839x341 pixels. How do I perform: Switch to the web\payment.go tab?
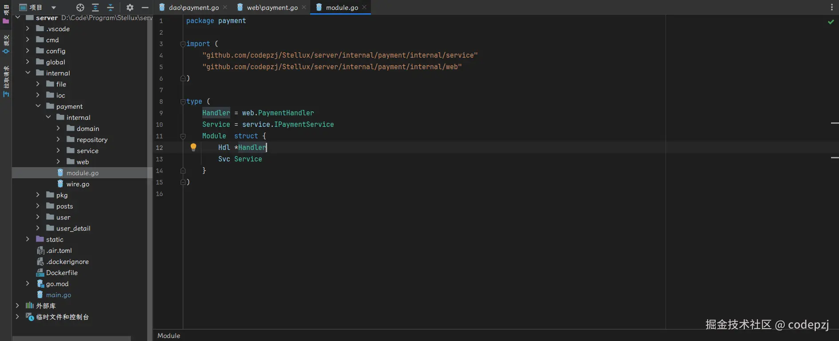tap(272, 8)
